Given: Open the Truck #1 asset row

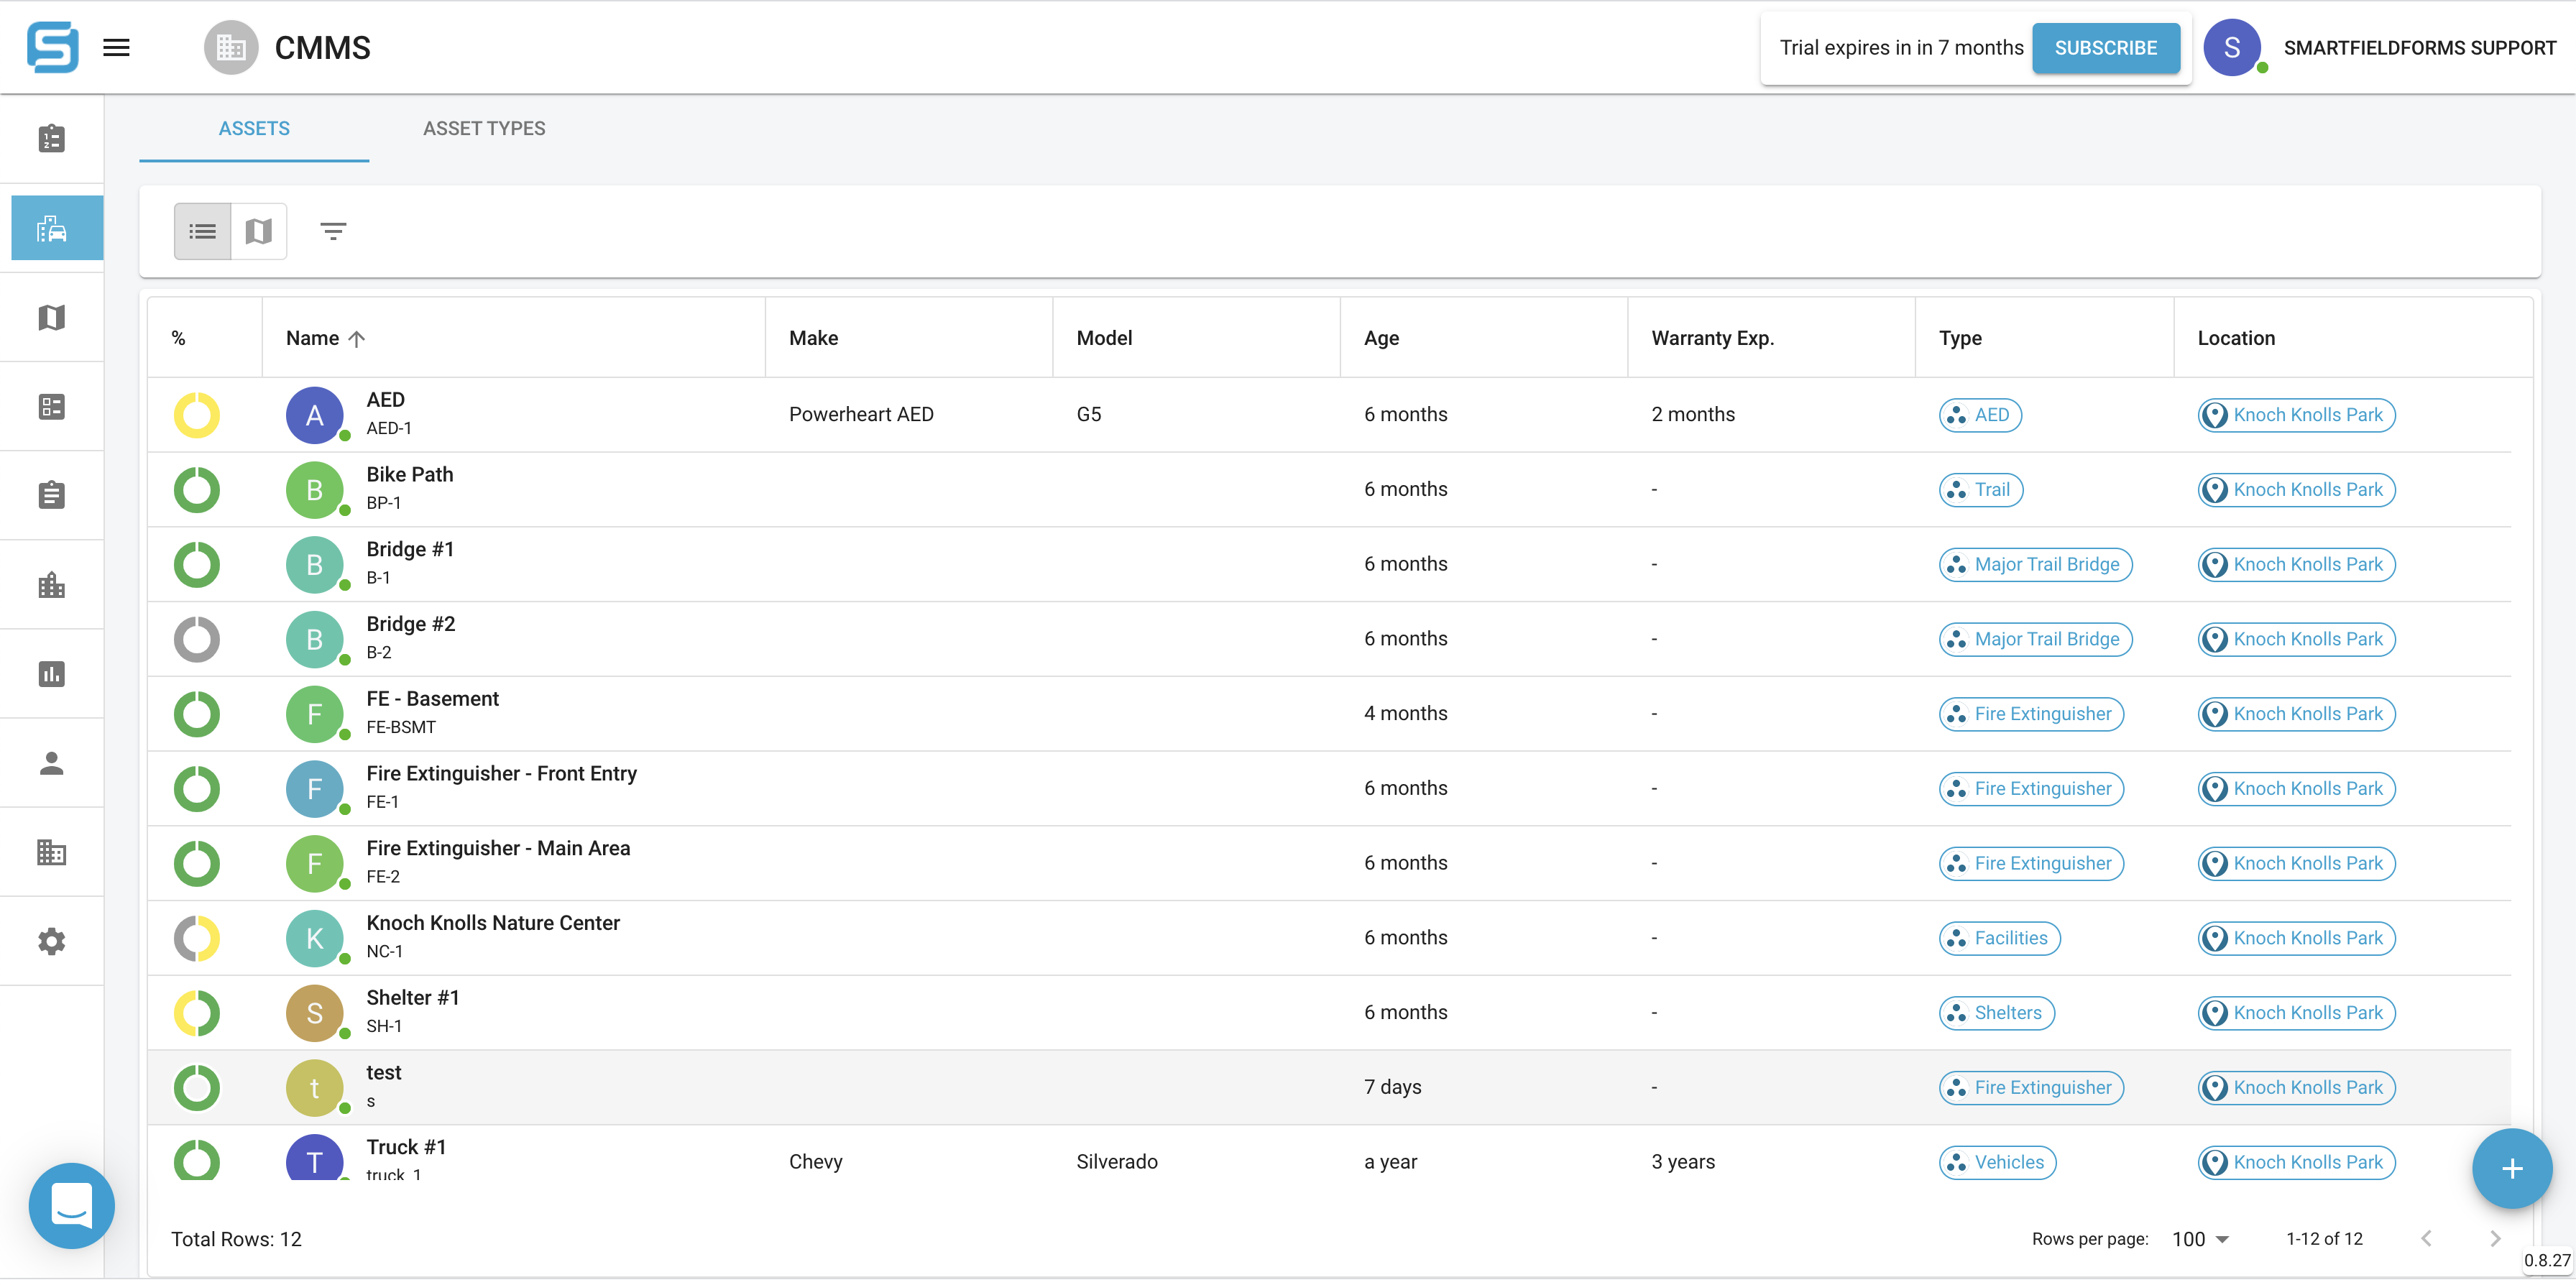Looking at the screenshot, I should 406,1147.
